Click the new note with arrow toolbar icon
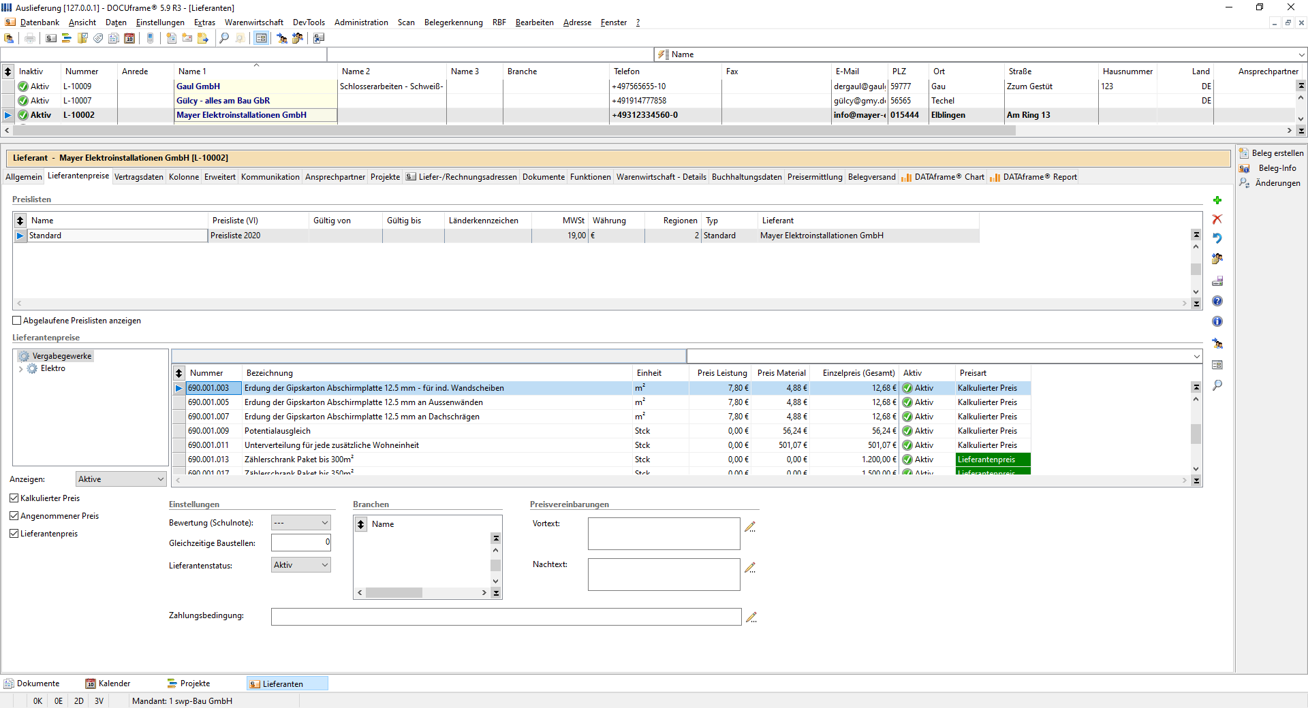The image size is (1308, 708). coord(203,38)
